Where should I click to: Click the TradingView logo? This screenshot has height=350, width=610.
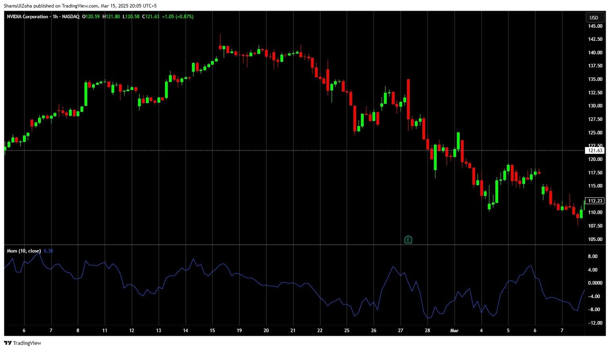pos(23,343)
